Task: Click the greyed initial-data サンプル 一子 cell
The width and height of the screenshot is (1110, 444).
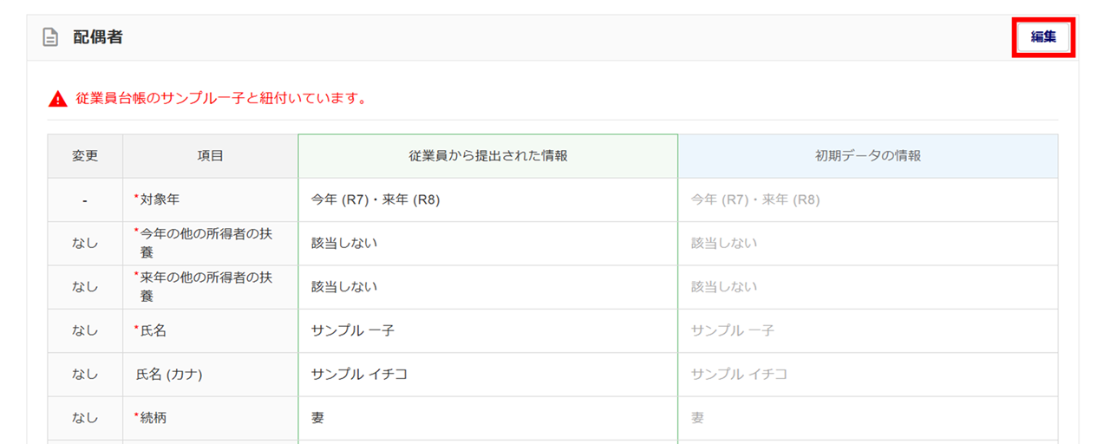Action: [732, 330]
